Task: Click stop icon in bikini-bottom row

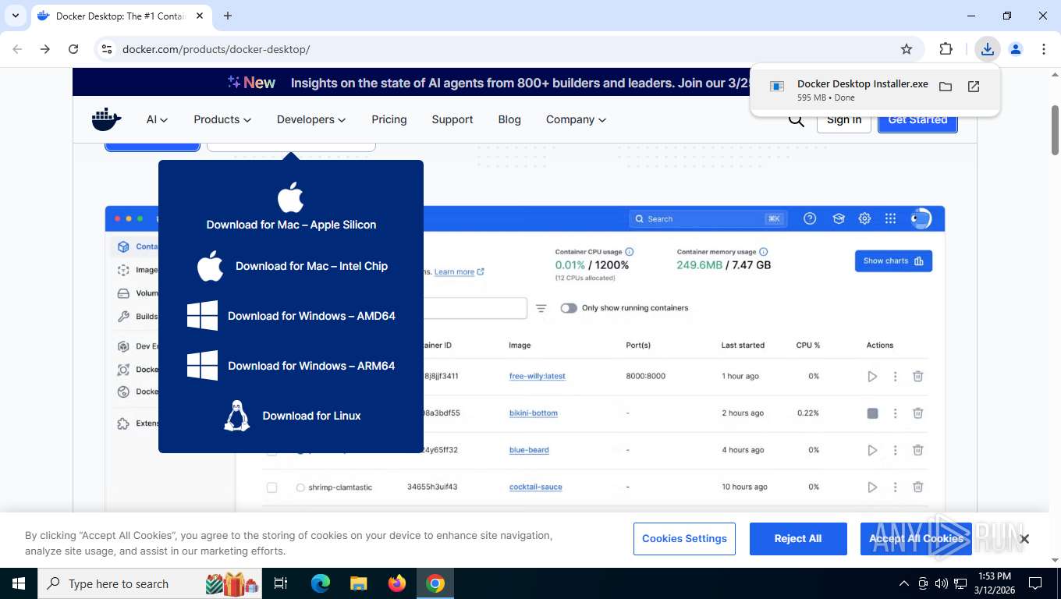Action: click(x=872, y=413)
